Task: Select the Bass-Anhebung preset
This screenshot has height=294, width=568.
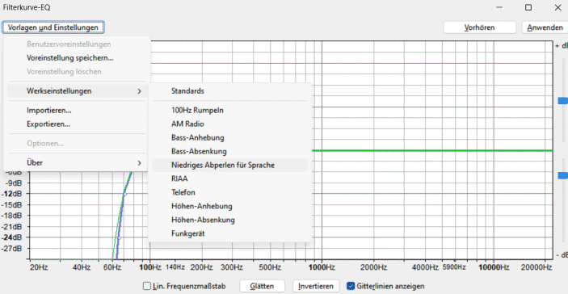Action: [229, 138]
